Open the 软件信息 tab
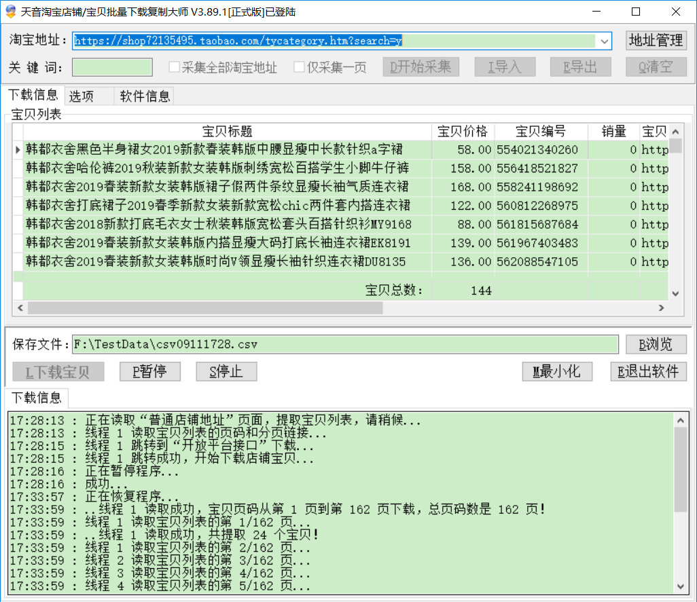Screen dimensions: 697x602 pyautogui.click(x=145, y=96)
